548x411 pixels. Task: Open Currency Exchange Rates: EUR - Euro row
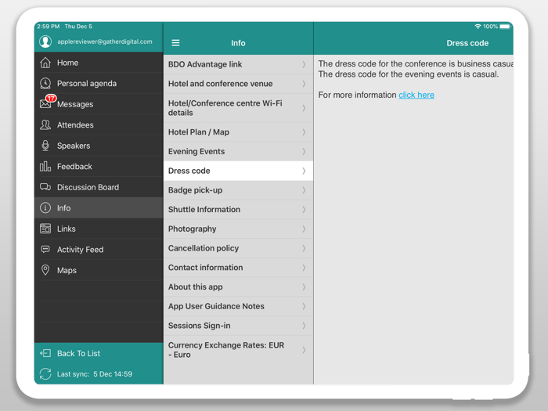(x=238, y=350)
